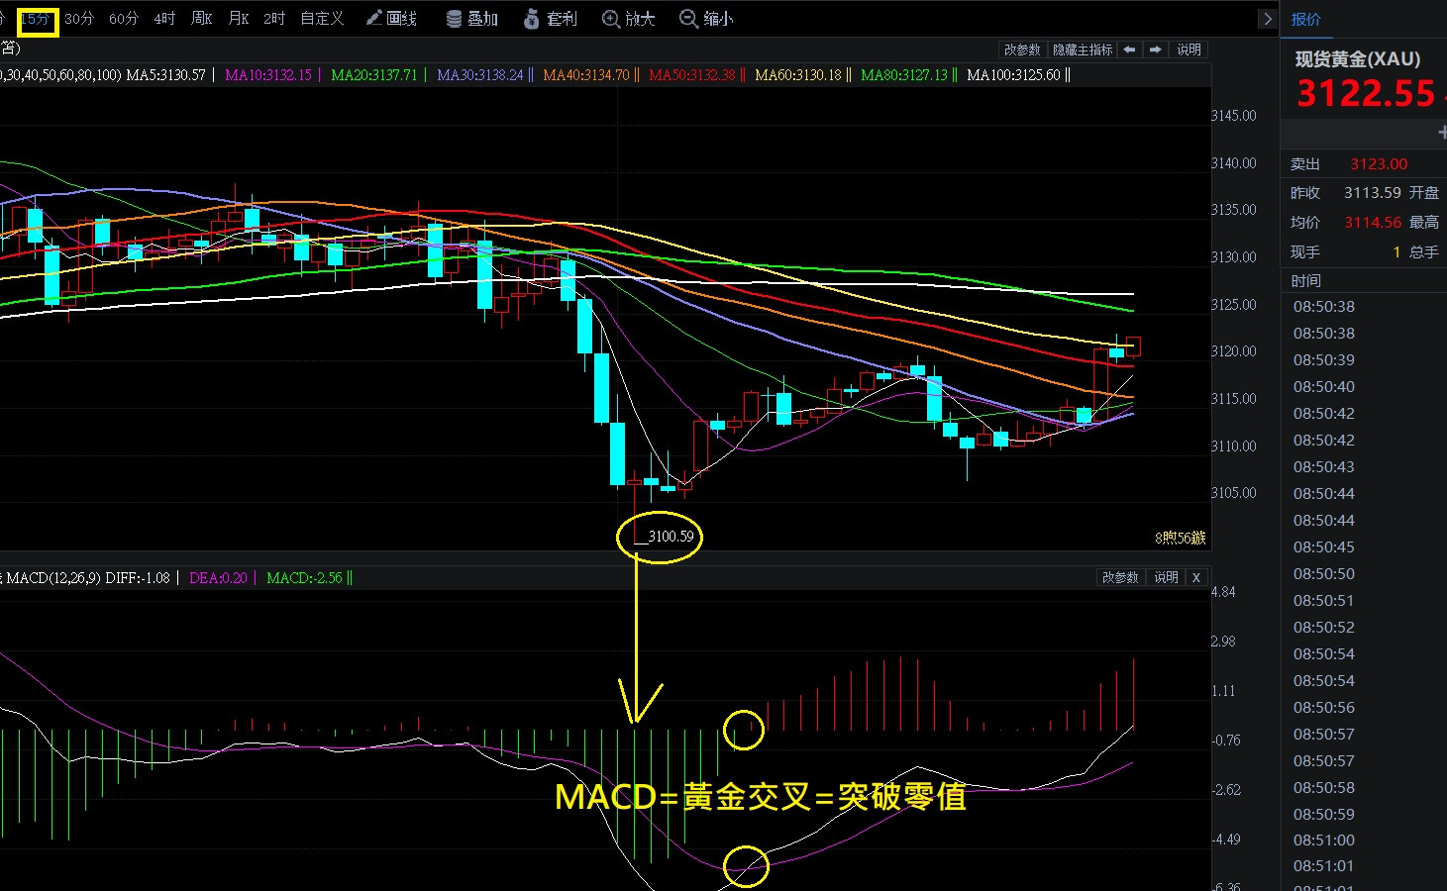Viewport: 1447px width, 891px height.
Task: Open 说明 help for the main indicator
Action: pyautogui.click(x=1189, y=49)
